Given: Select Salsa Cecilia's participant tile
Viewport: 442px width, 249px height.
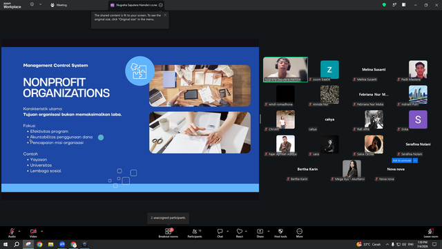Looking at the screenshot, I should pos(374,145).
